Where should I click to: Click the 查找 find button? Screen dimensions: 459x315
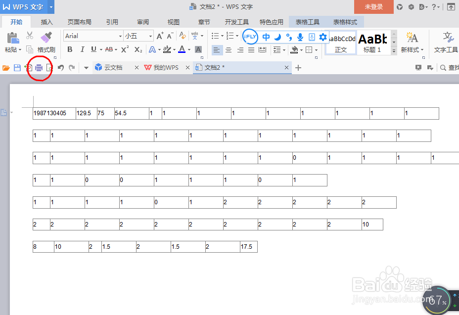(449, 68)
